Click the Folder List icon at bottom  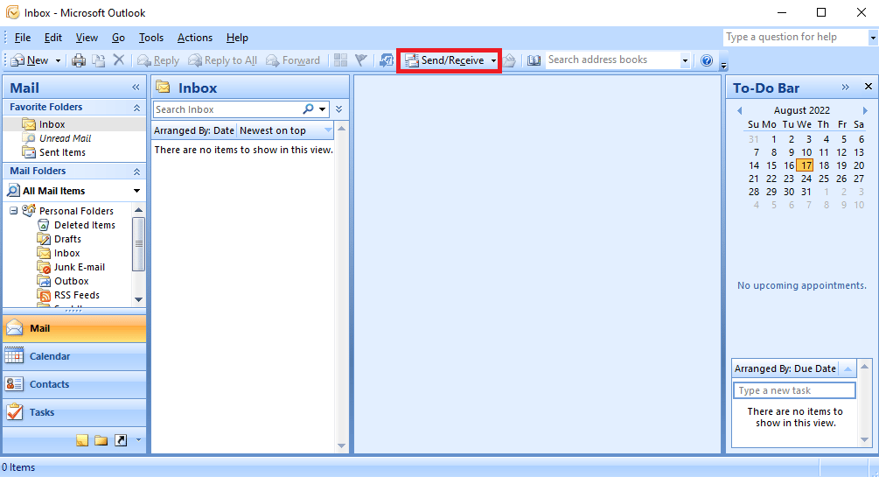tap(101, 440)
